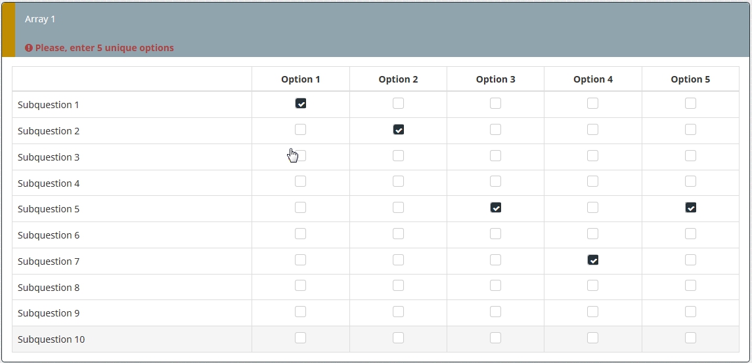Check Subquestion 1 Option 5 checkbox
752x363 pixels.
pos(690,104)
